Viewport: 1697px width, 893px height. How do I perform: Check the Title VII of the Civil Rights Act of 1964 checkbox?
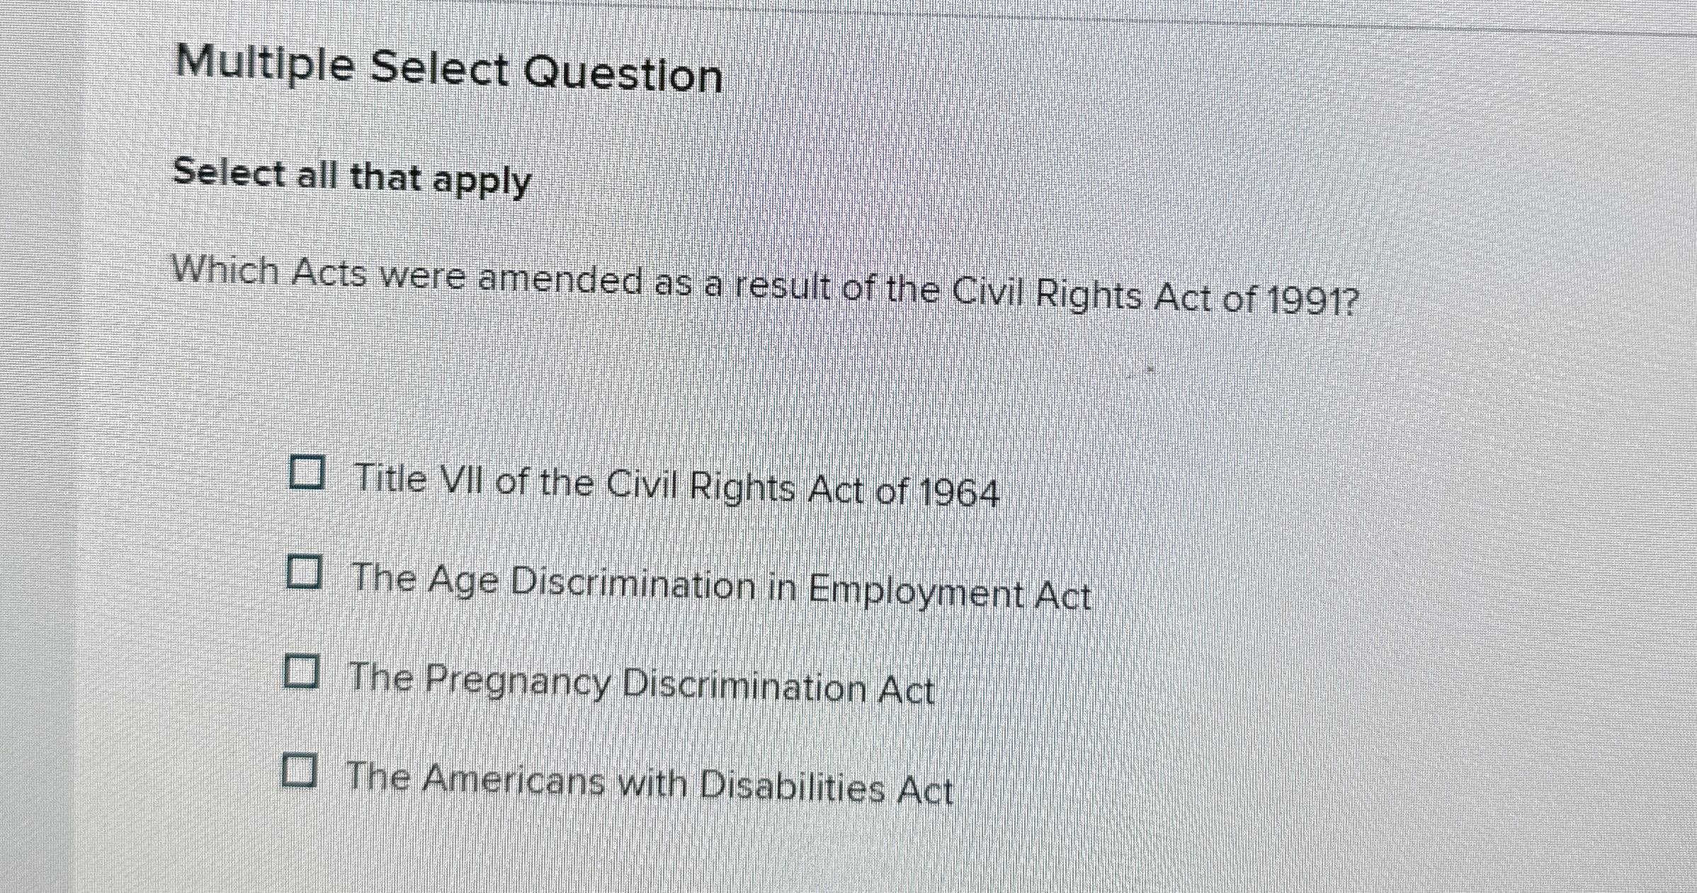[x=307, y=473]
